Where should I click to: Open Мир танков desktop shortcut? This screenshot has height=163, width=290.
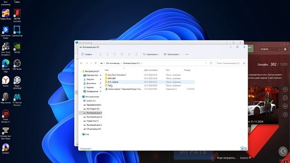point(5,98)
